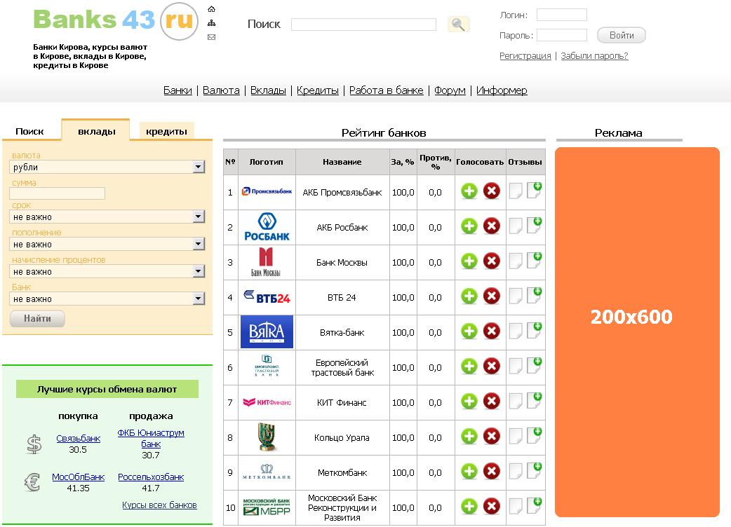Screen dimensions: 731x527
Task: Focus the сумма input field
Action: (x=58, y=193)
